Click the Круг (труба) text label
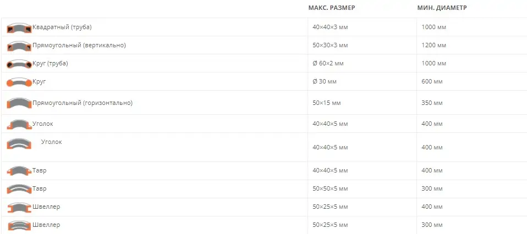527x234 pixels. [50, 63]
